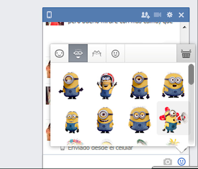This screenshot has height=169, width=198.
Task: Click the message text input field
Action: [102, 161]
